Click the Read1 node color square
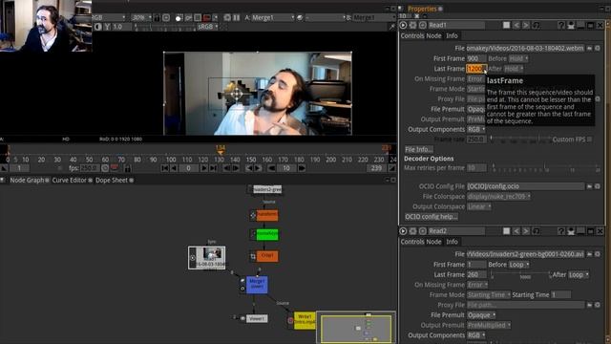611x344 pixels. coord(506,25)
